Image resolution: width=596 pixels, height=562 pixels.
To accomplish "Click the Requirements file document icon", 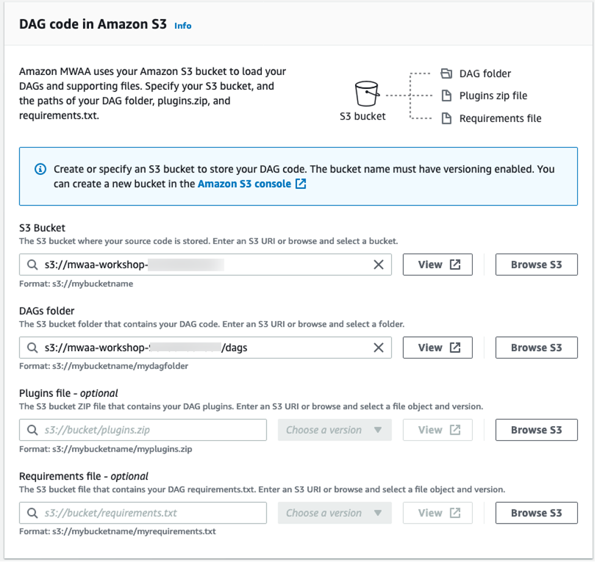I will [446, 118].
